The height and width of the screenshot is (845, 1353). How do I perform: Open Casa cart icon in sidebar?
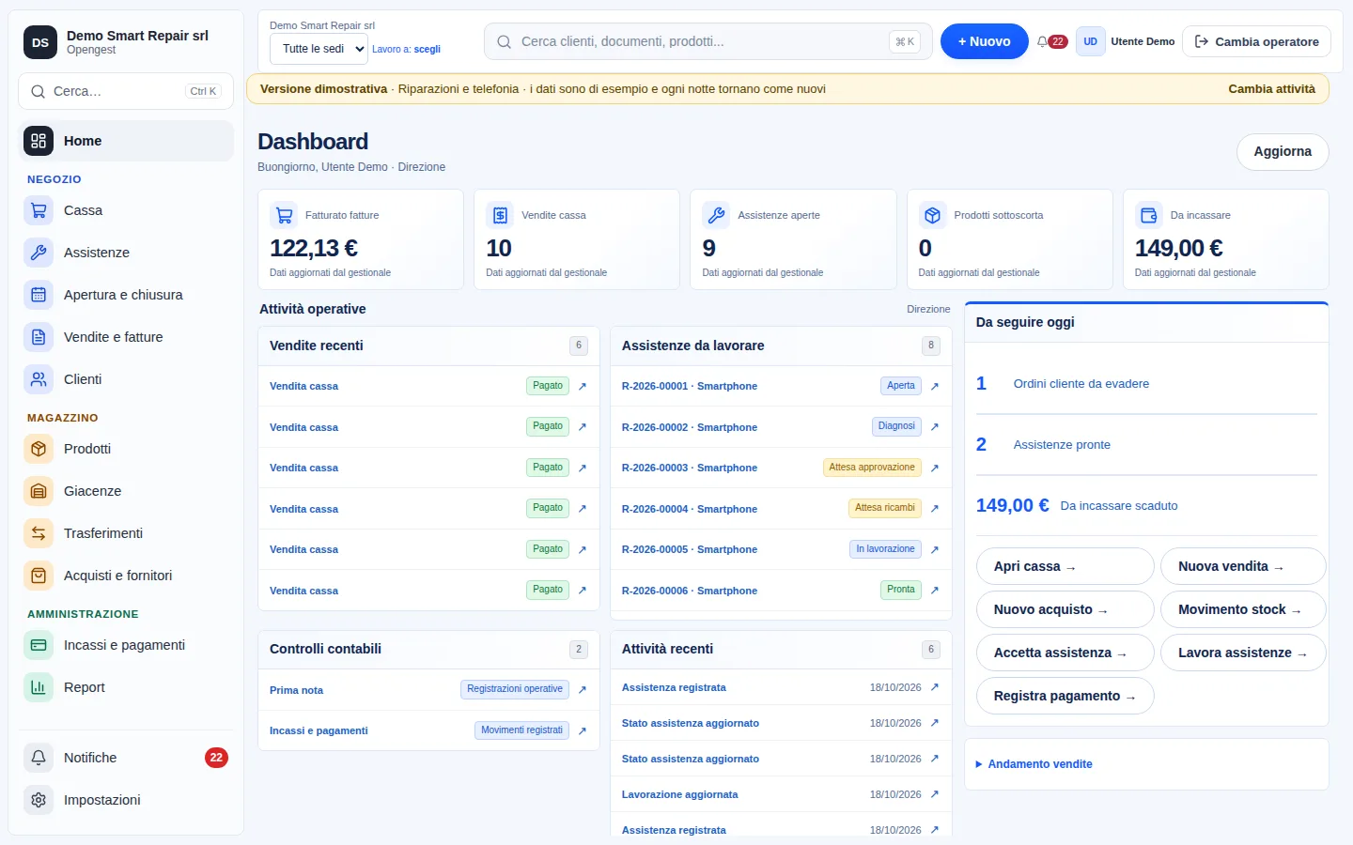click(39, 210)
